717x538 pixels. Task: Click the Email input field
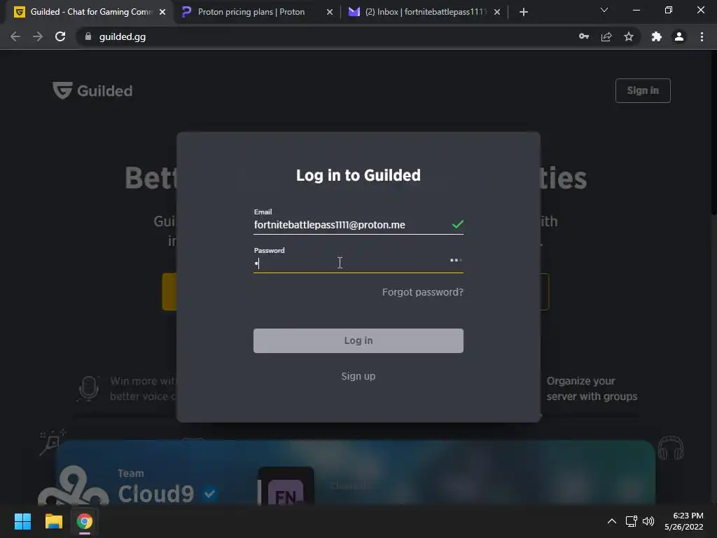pos(358,225)
